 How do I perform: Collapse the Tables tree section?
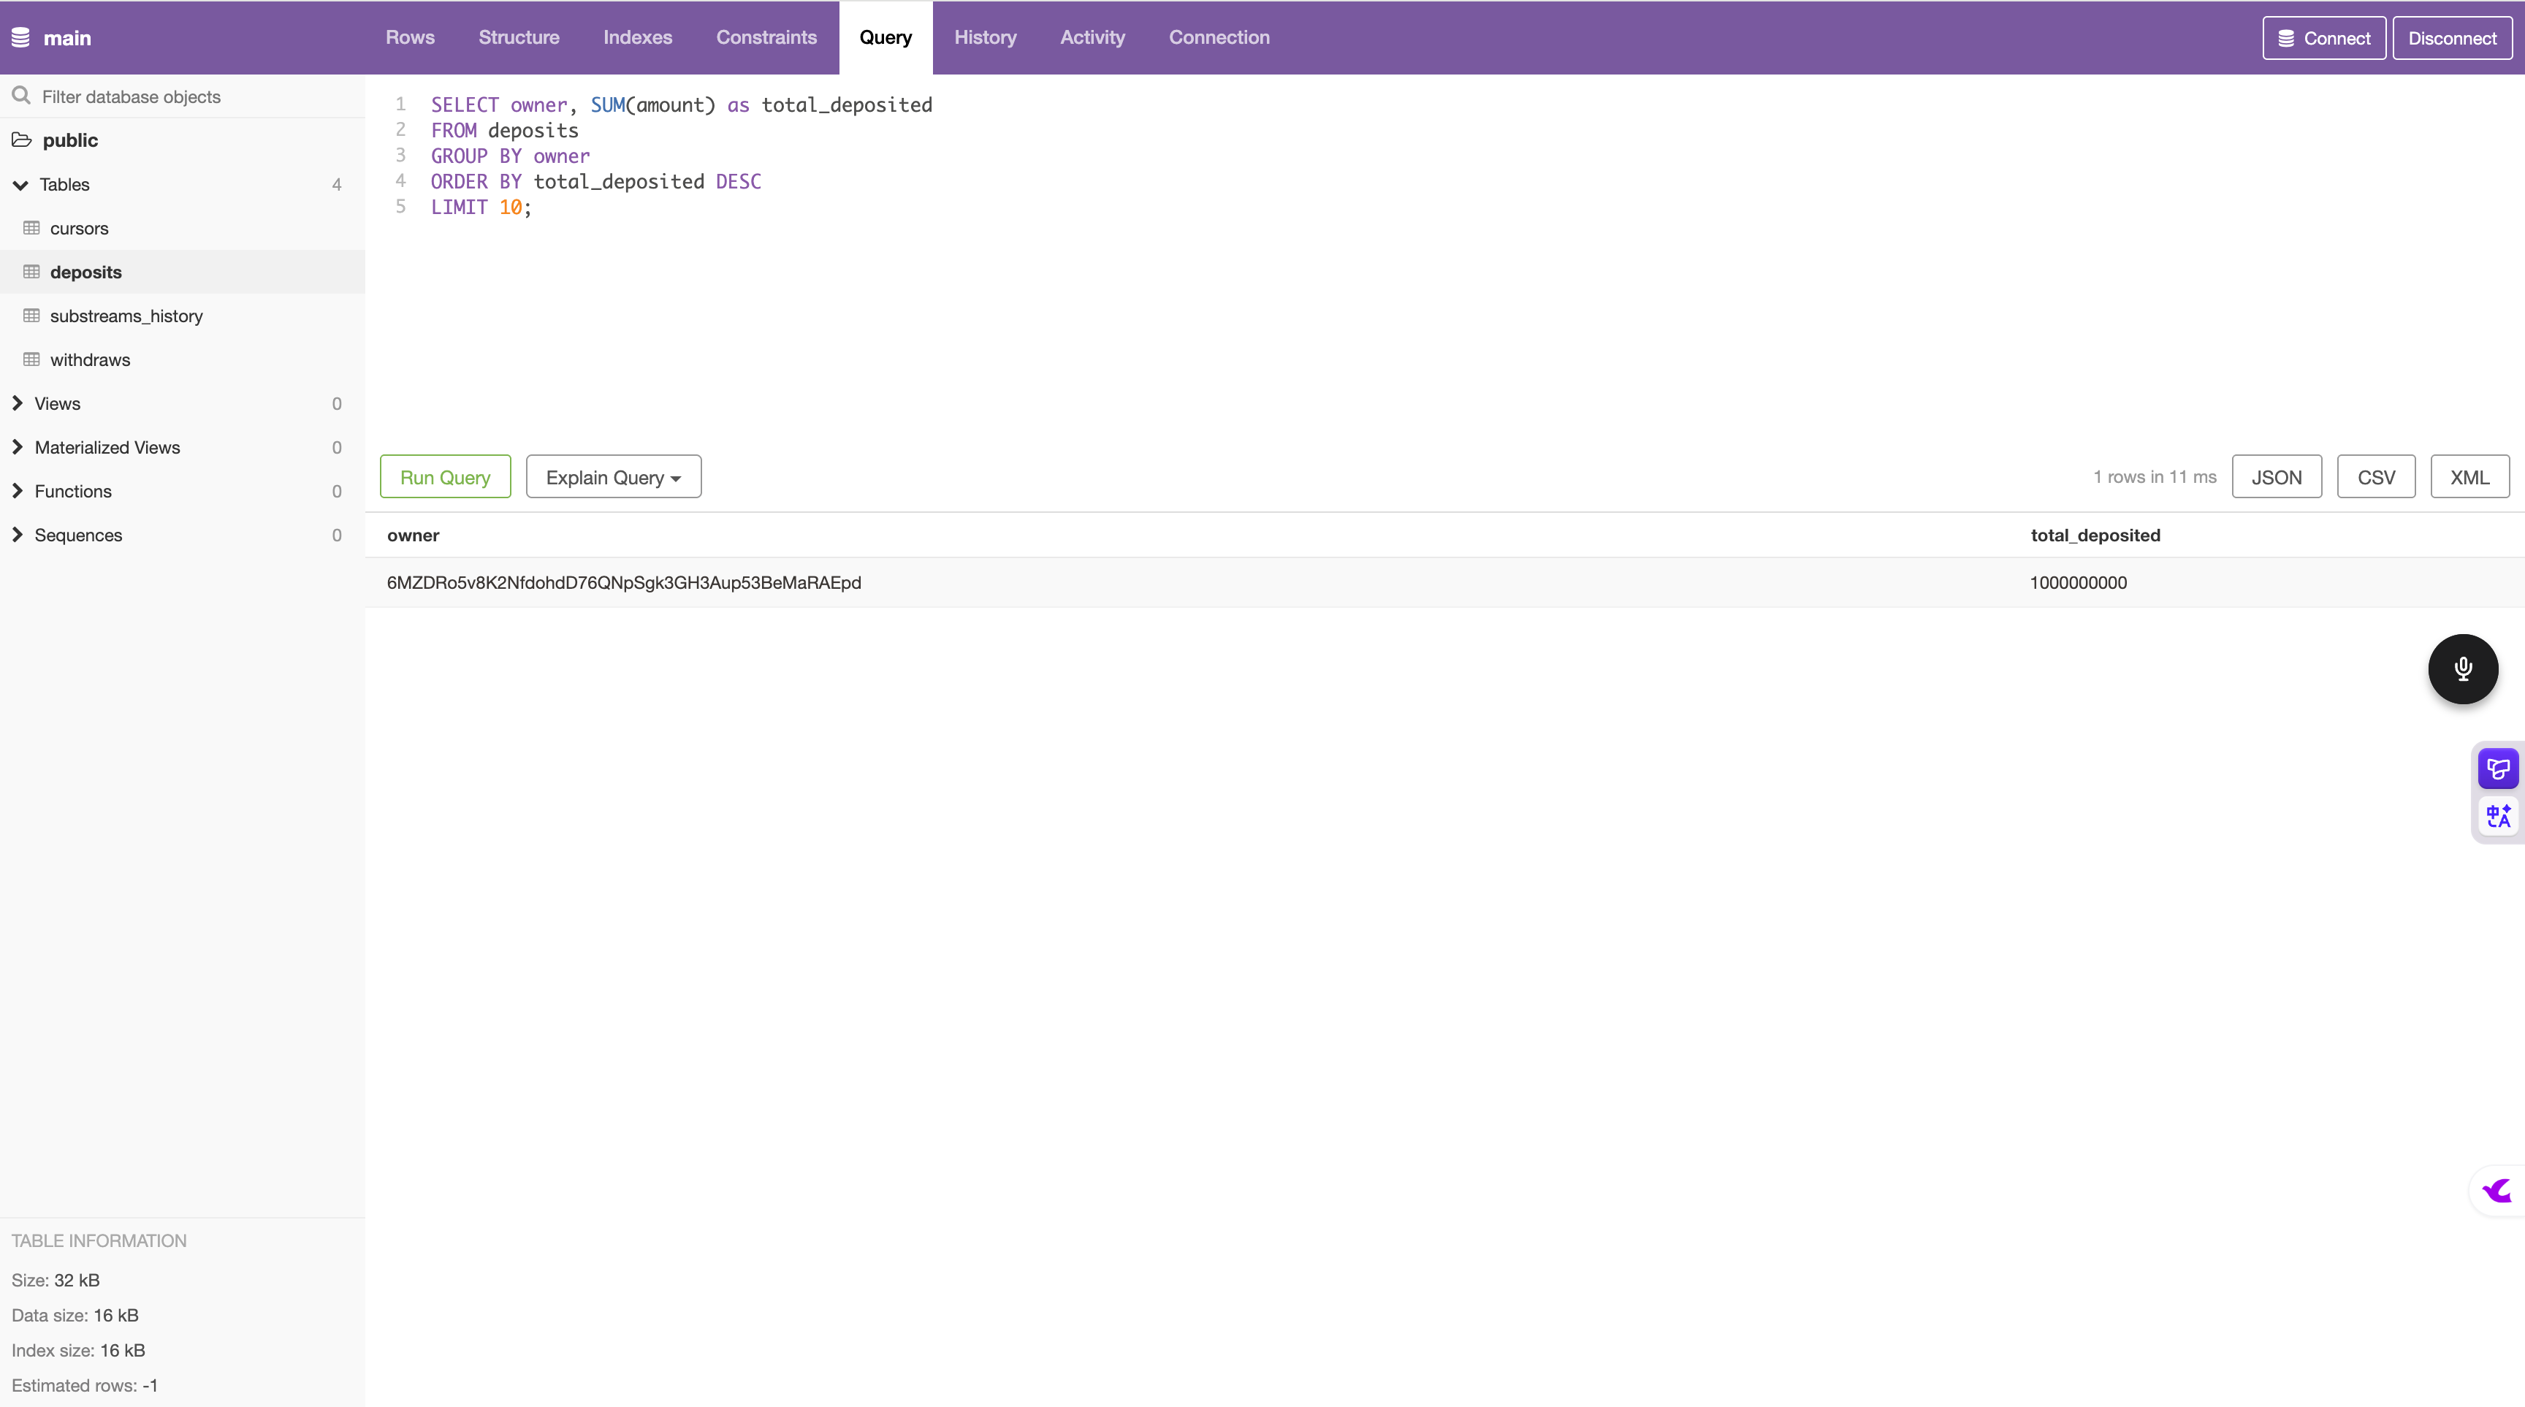pyautogui.click(x=20, y=185)
